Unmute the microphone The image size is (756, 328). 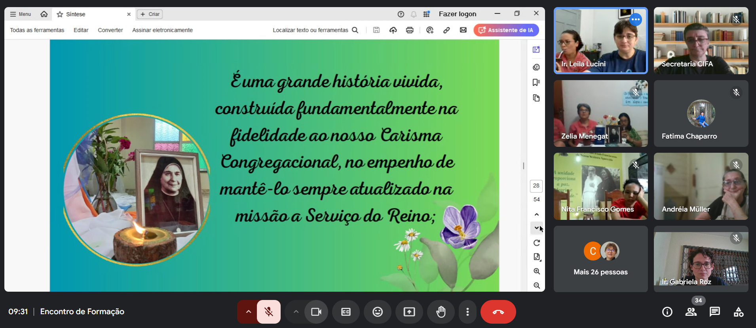(x=269, y=312)
